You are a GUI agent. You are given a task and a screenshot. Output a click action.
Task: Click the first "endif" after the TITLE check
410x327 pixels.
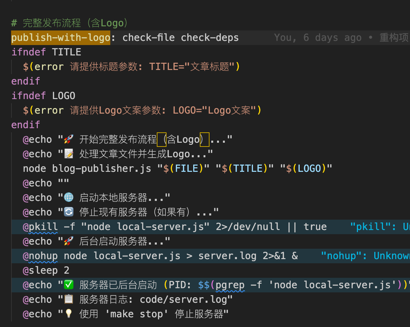(x=26, y=81)
